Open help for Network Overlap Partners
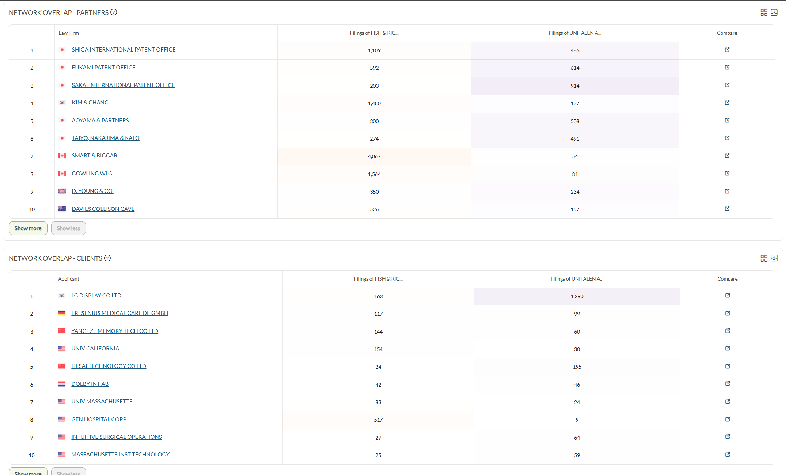Screen dimensions: 786x475 click(x=114, y=12)
